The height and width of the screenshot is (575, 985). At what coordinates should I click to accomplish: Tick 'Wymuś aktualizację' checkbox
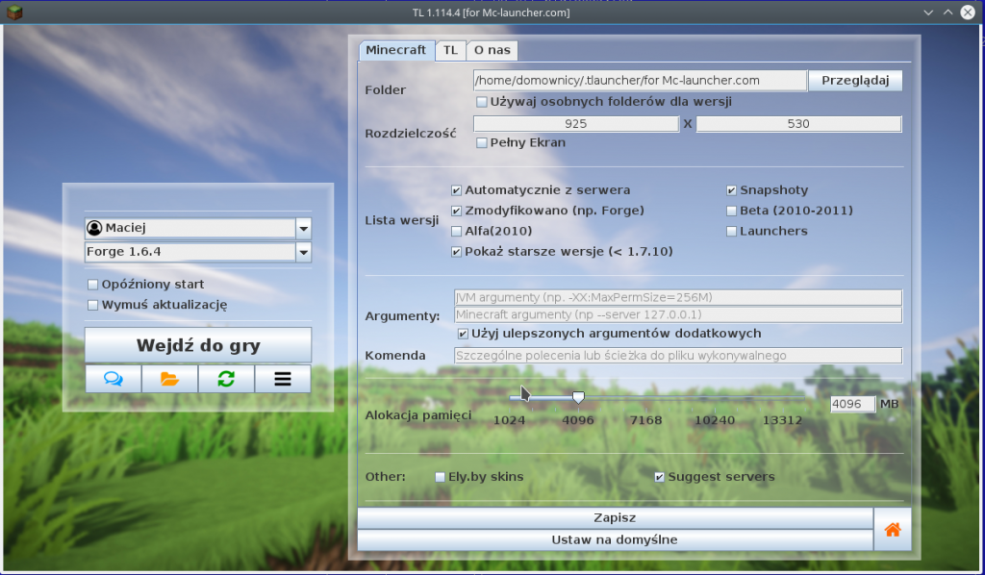tap(93, 305)
